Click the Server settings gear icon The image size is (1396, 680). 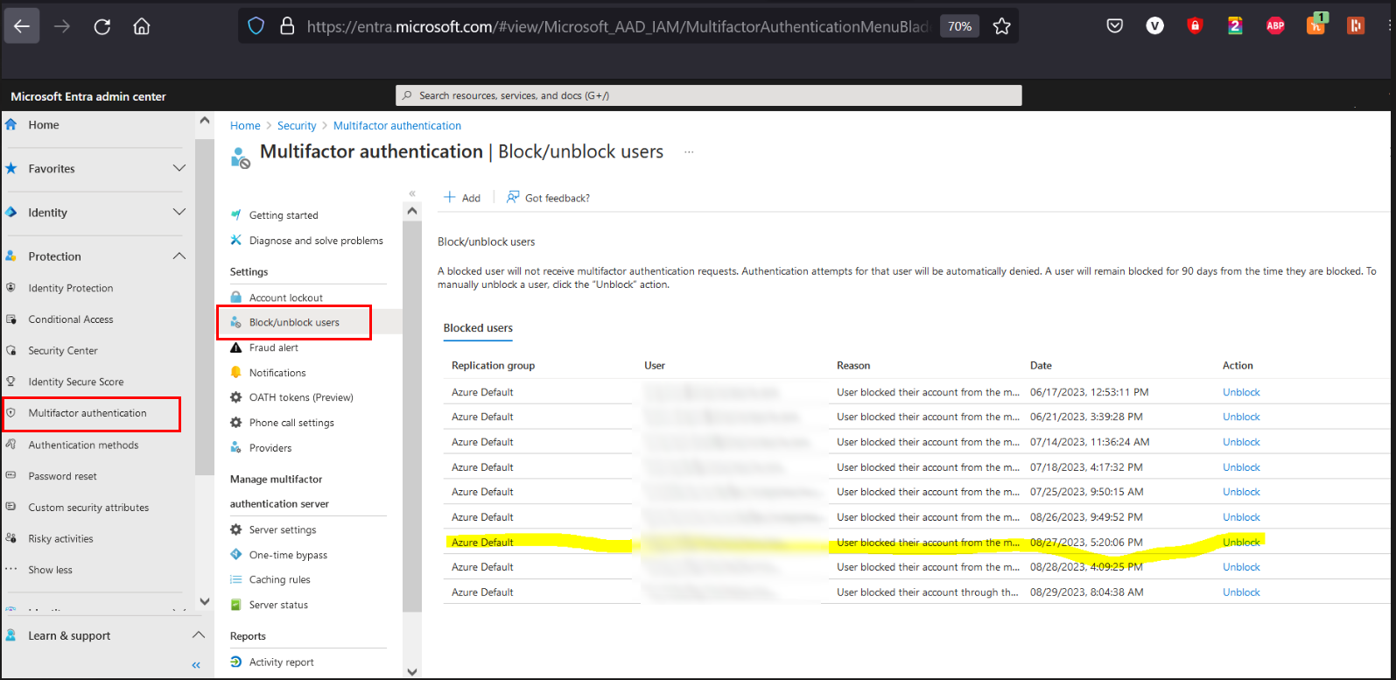point(235,529)
